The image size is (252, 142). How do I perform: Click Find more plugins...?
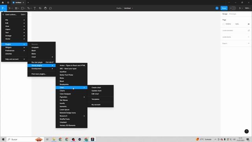42,74
